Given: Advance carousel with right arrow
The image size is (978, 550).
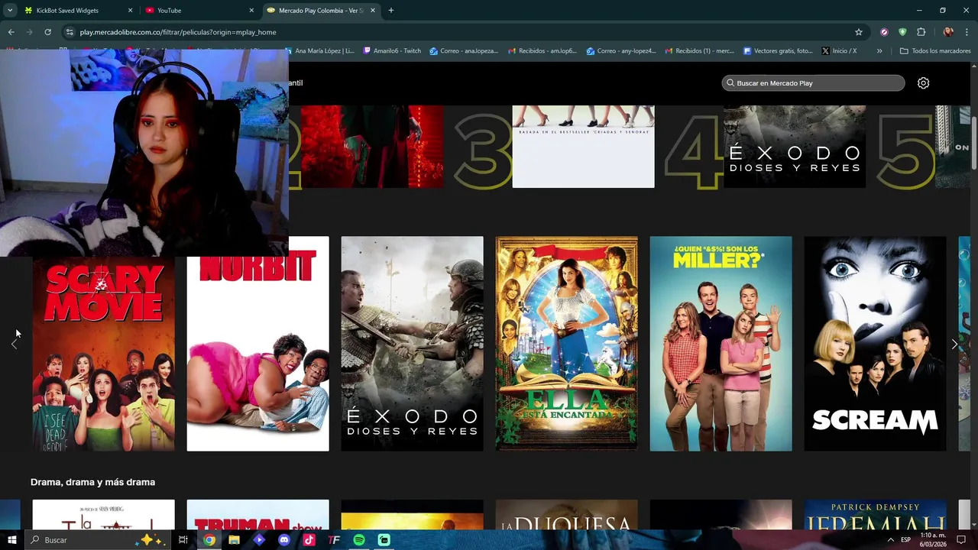Looking at the screenshot, I should 954,345.
